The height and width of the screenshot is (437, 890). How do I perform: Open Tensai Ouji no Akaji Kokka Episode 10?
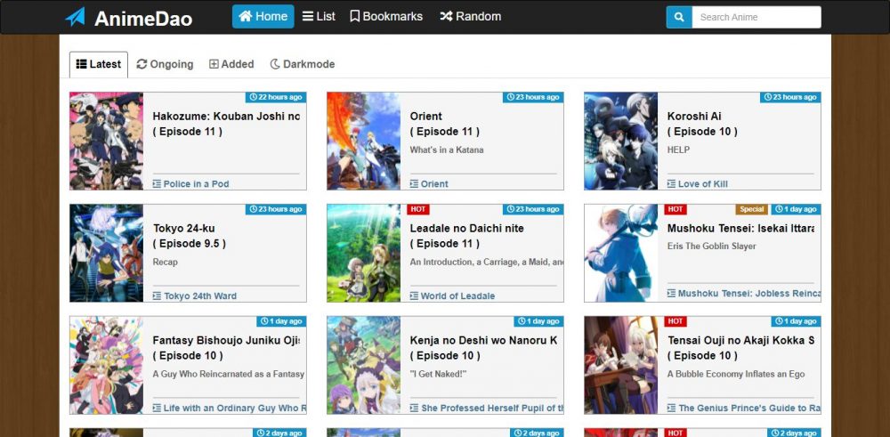coord(740,348)
